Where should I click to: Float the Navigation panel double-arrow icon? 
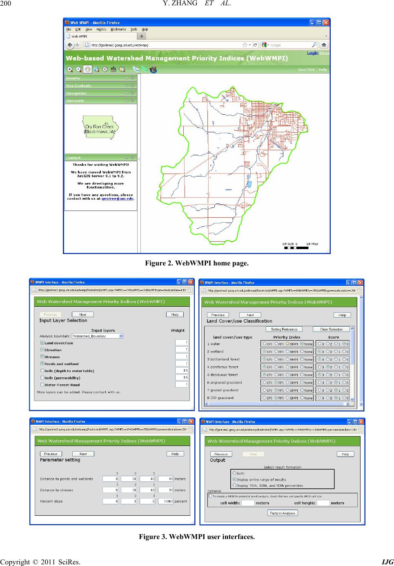coord(132,93)
